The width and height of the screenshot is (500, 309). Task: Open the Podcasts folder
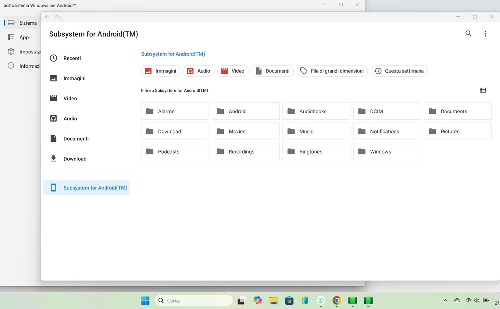pos(175,151)
